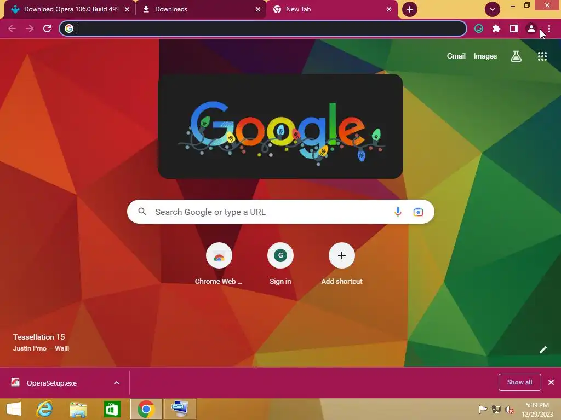Focus the address bar
The image size is (561, 420).
pyautogui.click(x=263, y=28)
